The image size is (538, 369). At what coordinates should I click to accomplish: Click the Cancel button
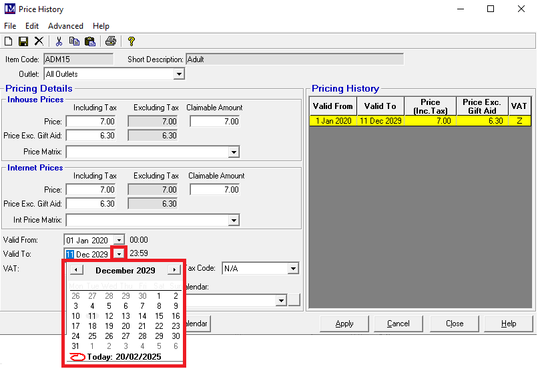pos(398,324)
